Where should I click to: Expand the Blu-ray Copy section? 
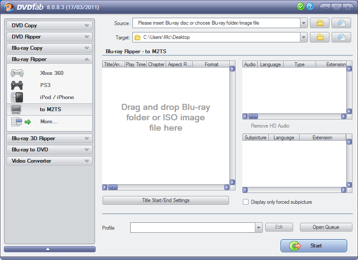(49, 48)
